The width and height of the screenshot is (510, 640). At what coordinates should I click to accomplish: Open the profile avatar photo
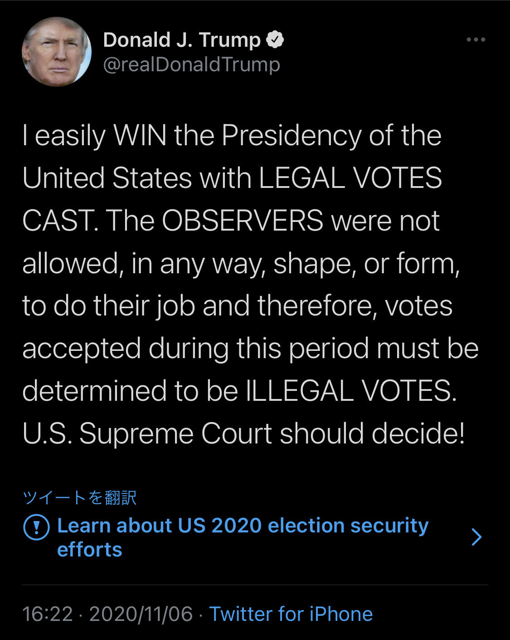pos(57,52)
